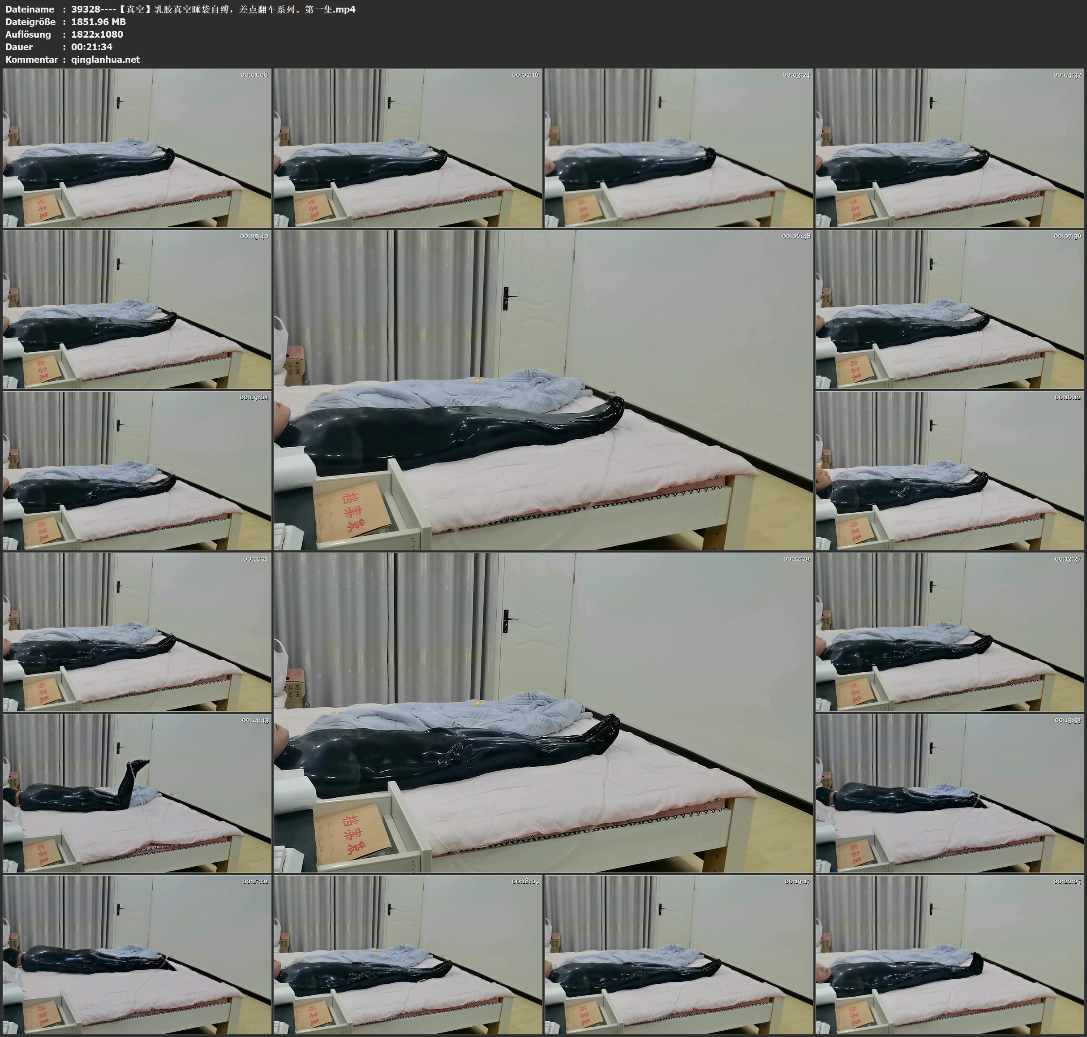Select the frame at 00:02:16
The image size is (1087, 1037).
[x=408, y=147]
